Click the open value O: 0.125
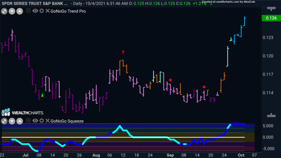Viewport: 281px width, 158px height. click(137, 3)
